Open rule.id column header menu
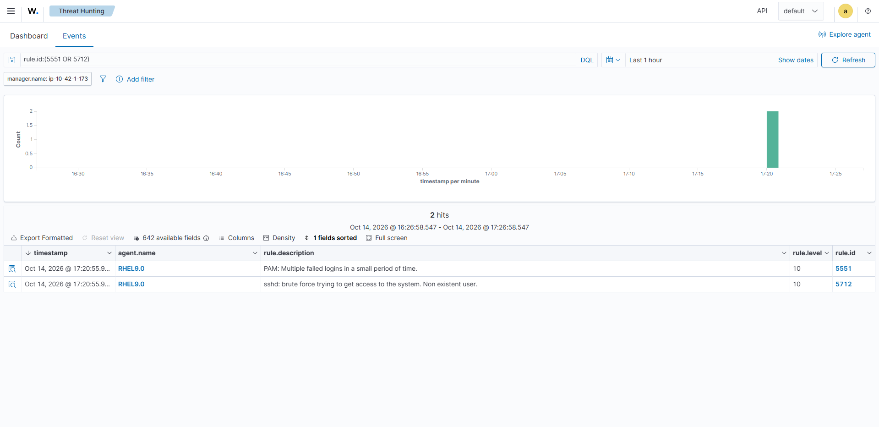 (869, 253)
